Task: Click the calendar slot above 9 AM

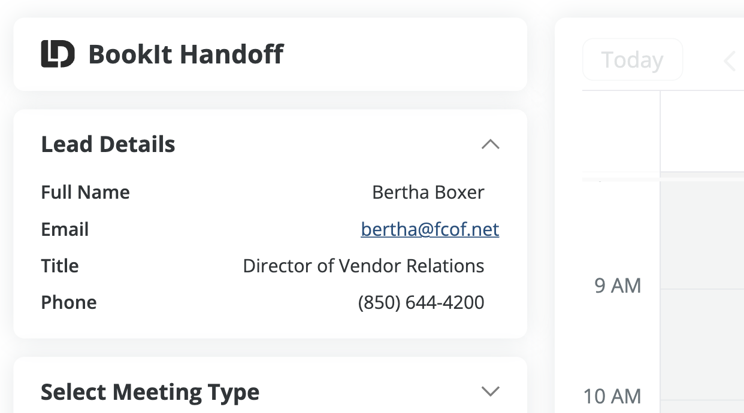Action: 702,235
